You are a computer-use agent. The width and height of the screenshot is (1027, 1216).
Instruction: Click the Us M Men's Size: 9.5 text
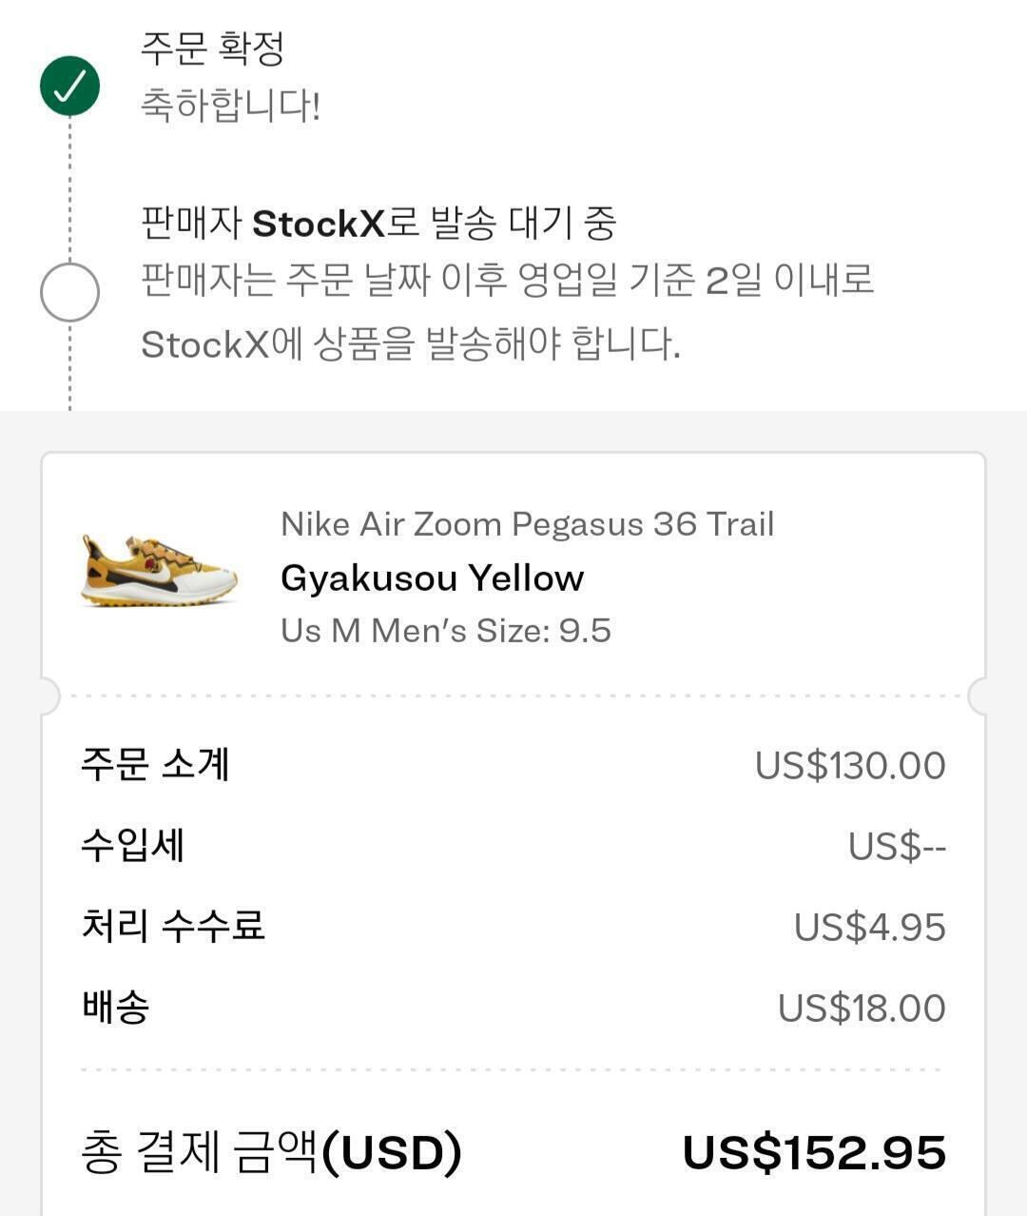point(445,631)
